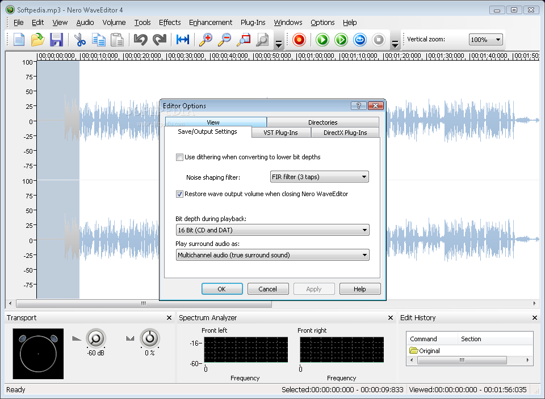Undo last action toolbar icon
Image resolution: width=545 pixels, height=399 pixels.
coord(140,40)
